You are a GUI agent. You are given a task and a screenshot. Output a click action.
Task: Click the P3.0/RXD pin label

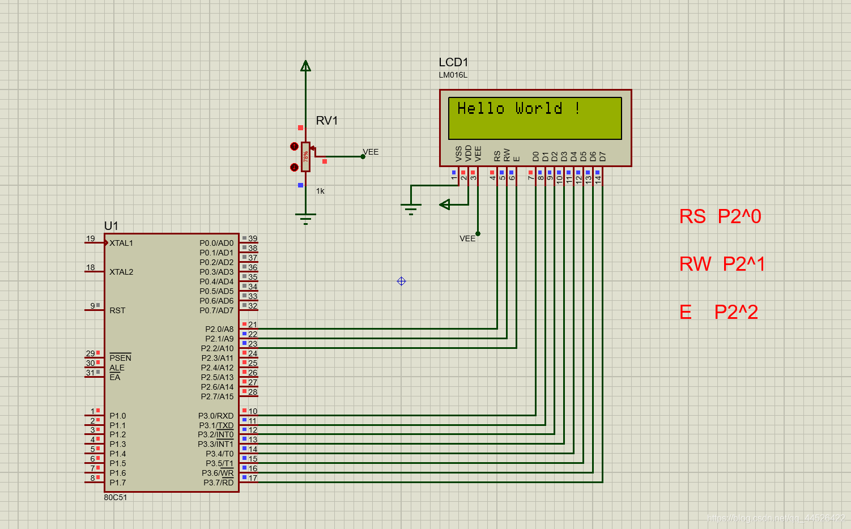[x=216, y=416]
